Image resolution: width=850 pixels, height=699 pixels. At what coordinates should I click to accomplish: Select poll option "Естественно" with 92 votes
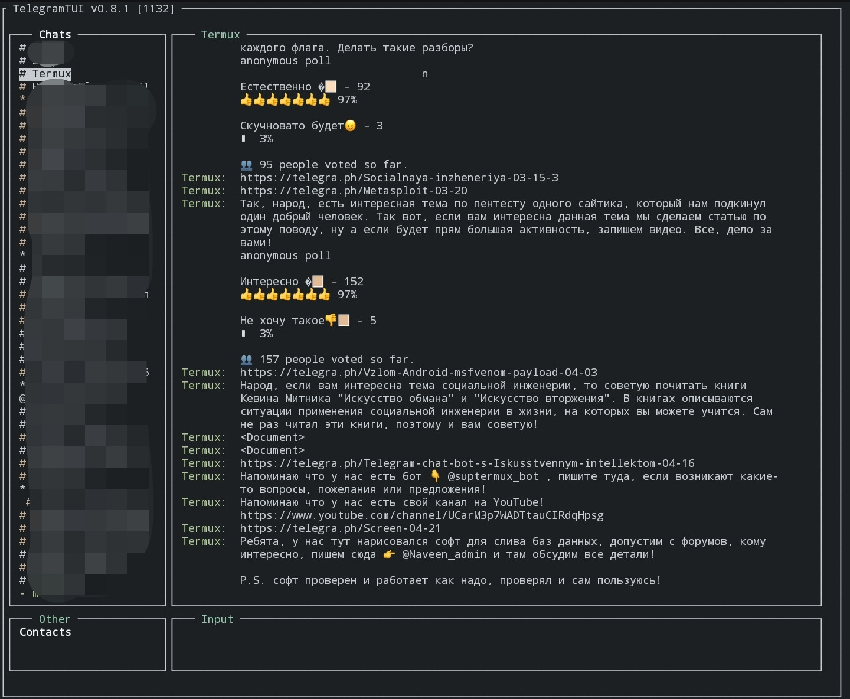click(x=305, y=87)
